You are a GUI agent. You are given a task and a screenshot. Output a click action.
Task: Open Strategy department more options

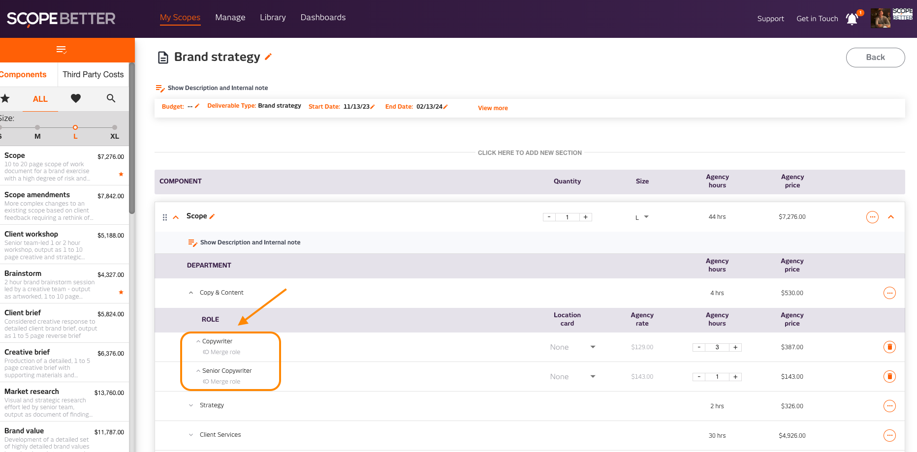tap(889, 406)
